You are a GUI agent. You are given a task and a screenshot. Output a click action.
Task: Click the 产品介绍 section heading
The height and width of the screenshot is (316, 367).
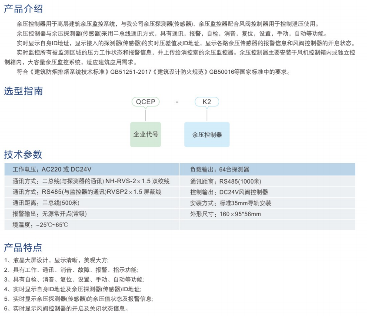[23, 9]
